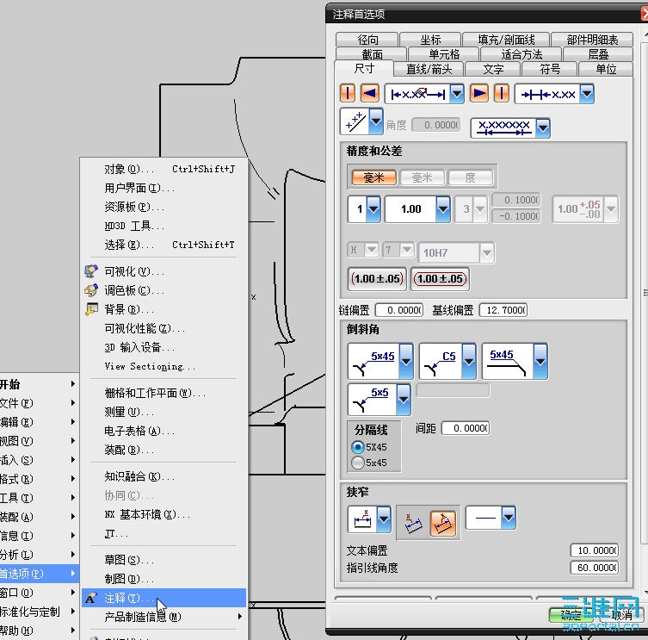Switch to the 坐标 tab
Viewport: 648px width, 640px height.
(430, 40)
